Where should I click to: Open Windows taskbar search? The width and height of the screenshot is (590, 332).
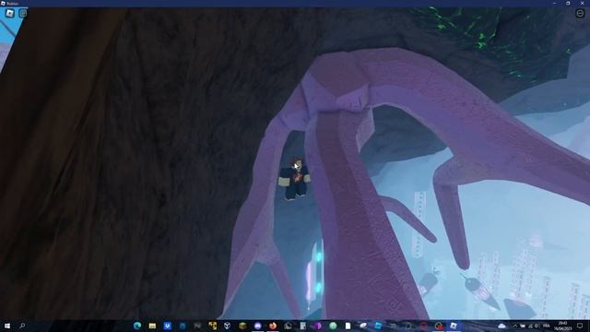[x=22, y=326]
